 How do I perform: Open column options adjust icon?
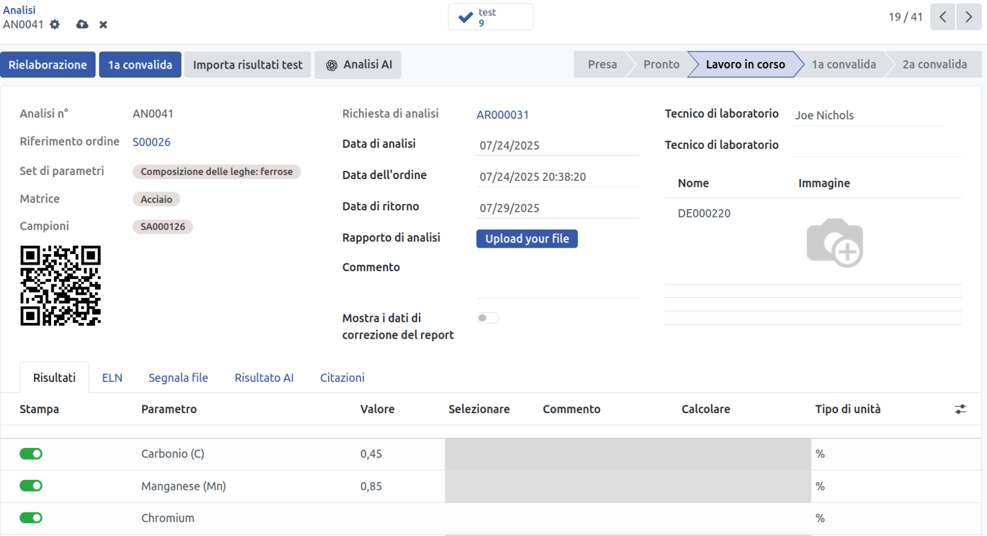[x=960, y=409]
